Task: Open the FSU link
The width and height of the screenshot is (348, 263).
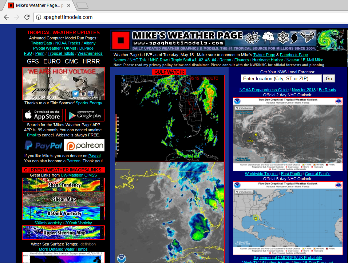Action: point(28,53)
